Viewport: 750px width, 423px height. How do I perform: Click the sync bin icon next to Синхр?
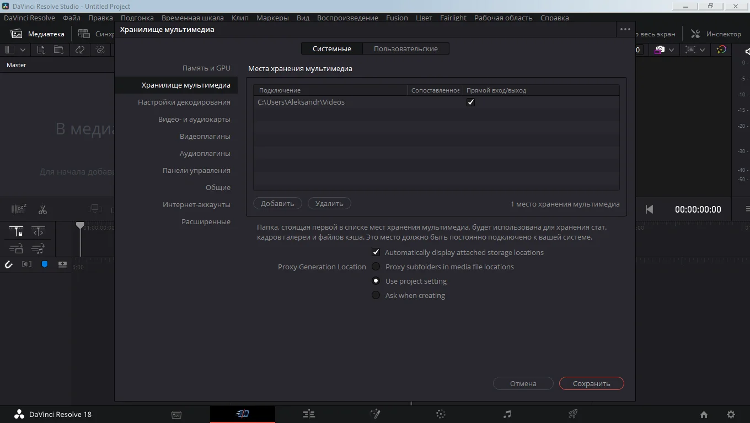(x=84, y=34)
